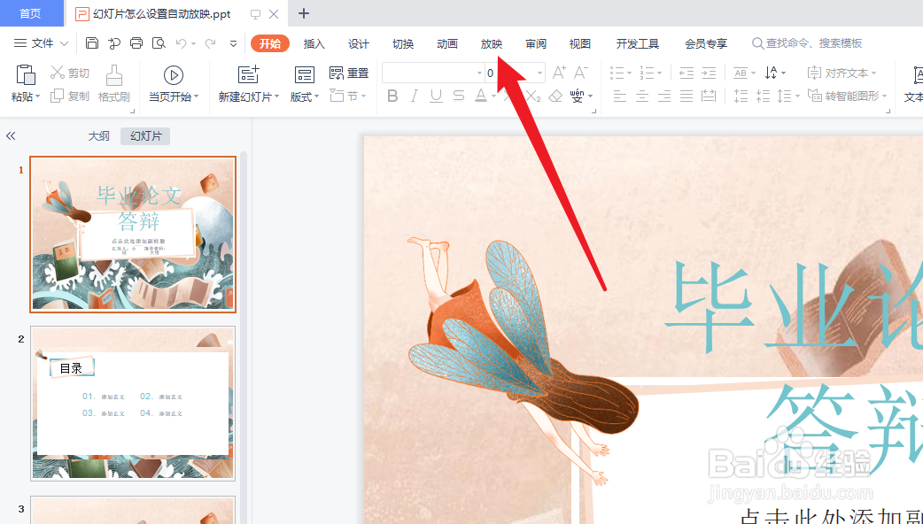Click the Undo arrow
This screenshot has width=923, height=524.
pos(182,43)
